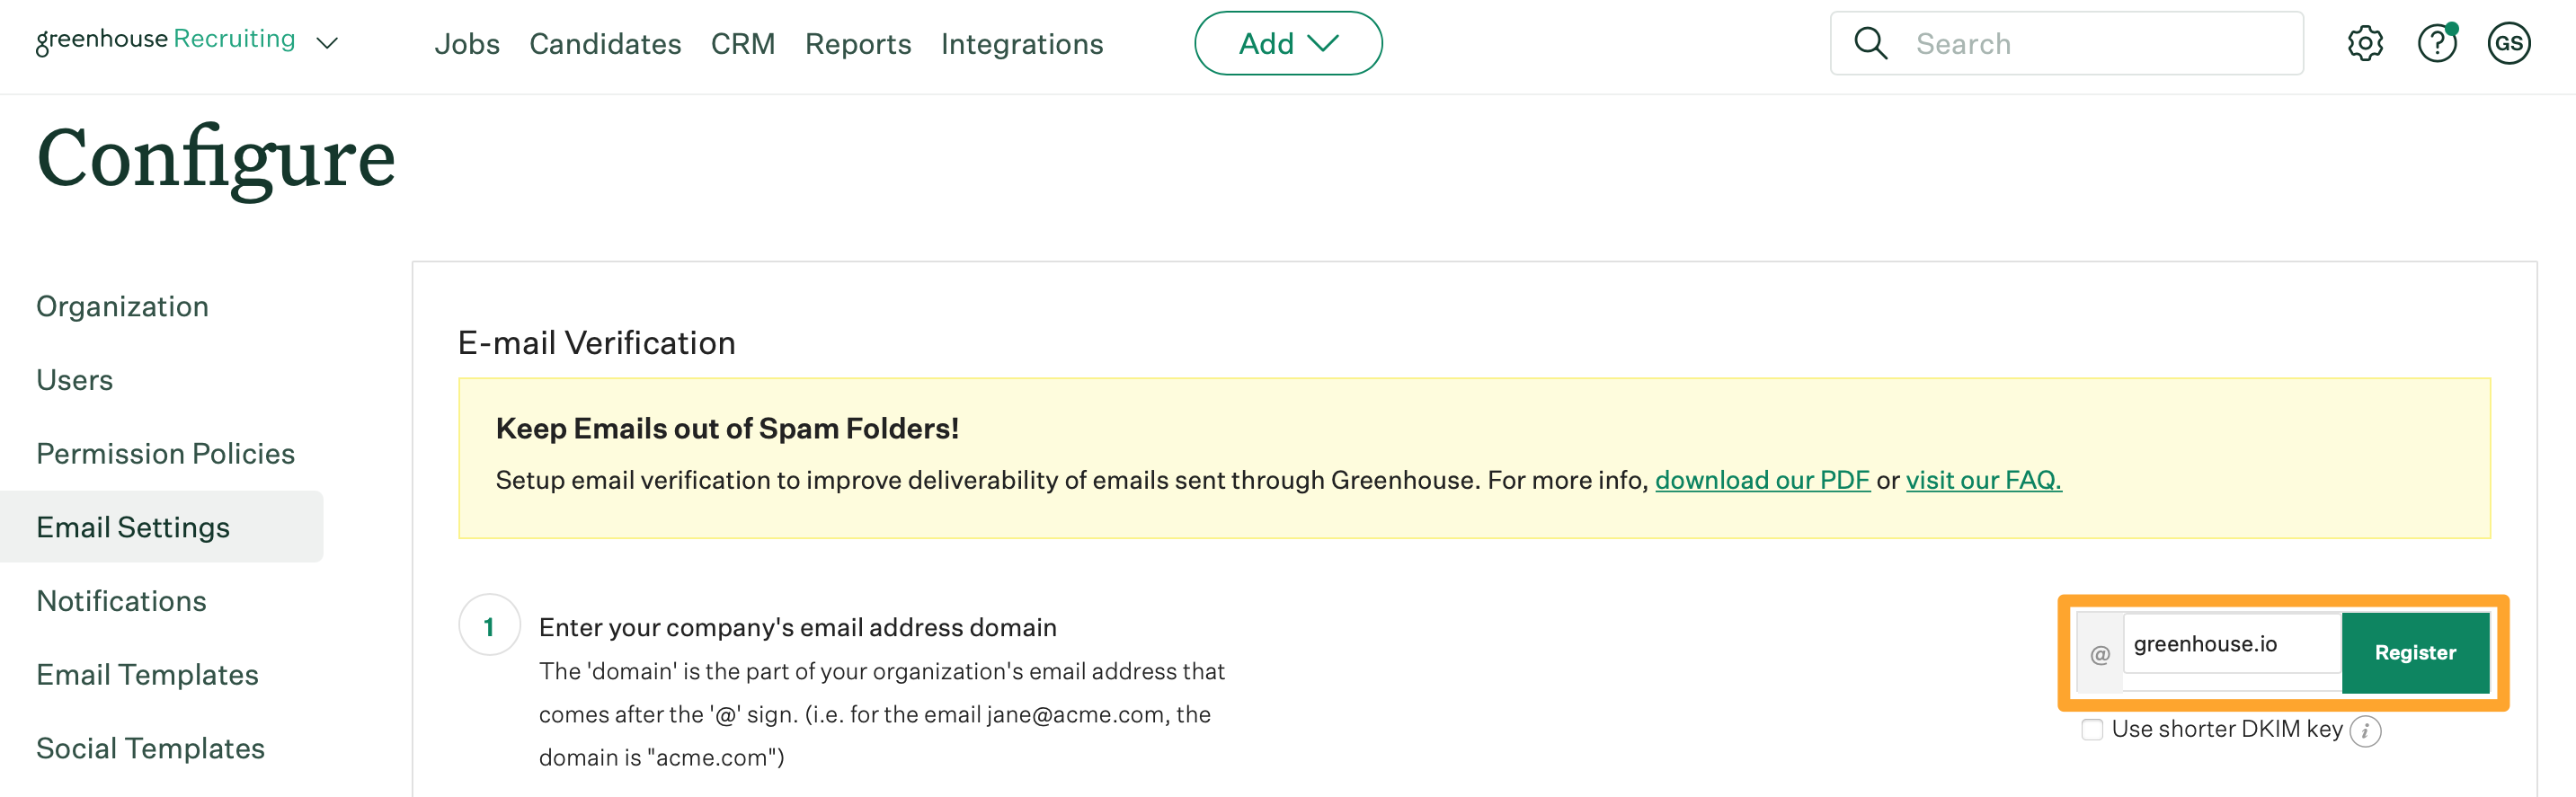
Task: Click into the company email domain field
Action: tap(2230, 645)
